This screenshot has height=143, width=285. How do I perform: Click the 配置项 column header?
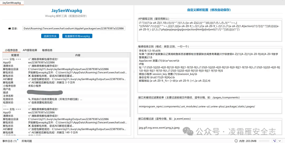tap(15, 55)
